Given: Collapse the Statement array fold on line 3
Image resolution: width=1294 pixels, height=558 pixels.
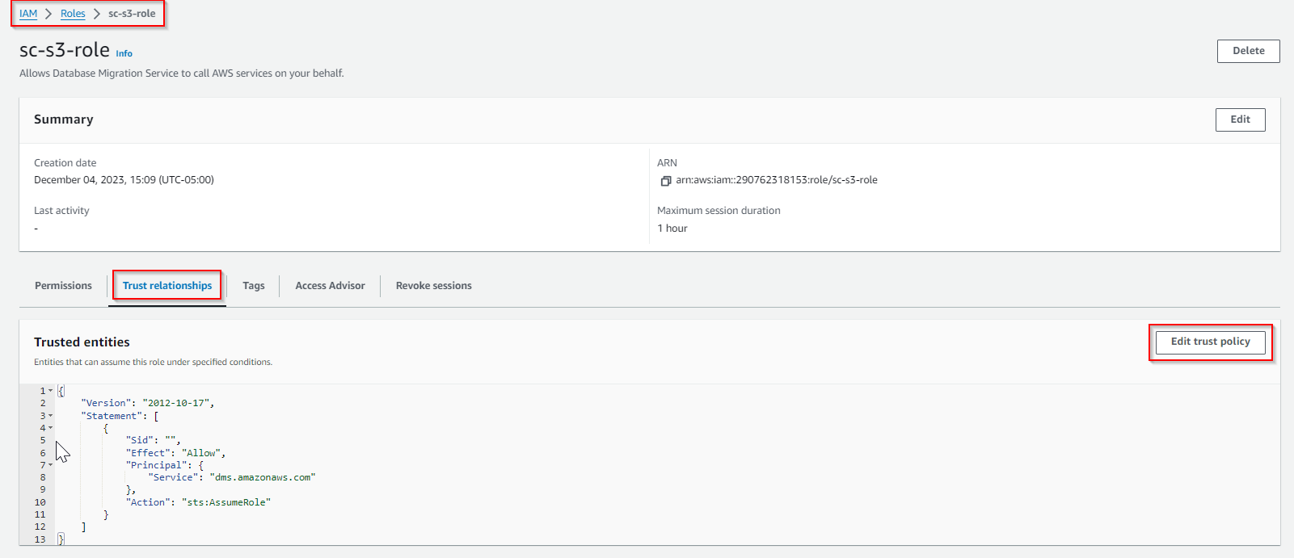Looking at the screenshot, I should point(50,416).
